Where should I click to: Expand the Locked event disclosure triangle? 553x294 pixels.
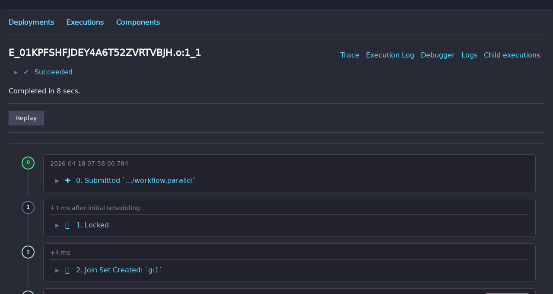pyautogui.click(x=57, y=225)
